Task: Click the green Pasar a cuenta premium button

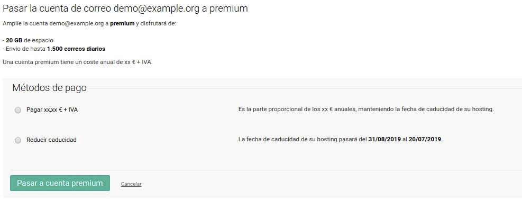Action: coord(60,183)
